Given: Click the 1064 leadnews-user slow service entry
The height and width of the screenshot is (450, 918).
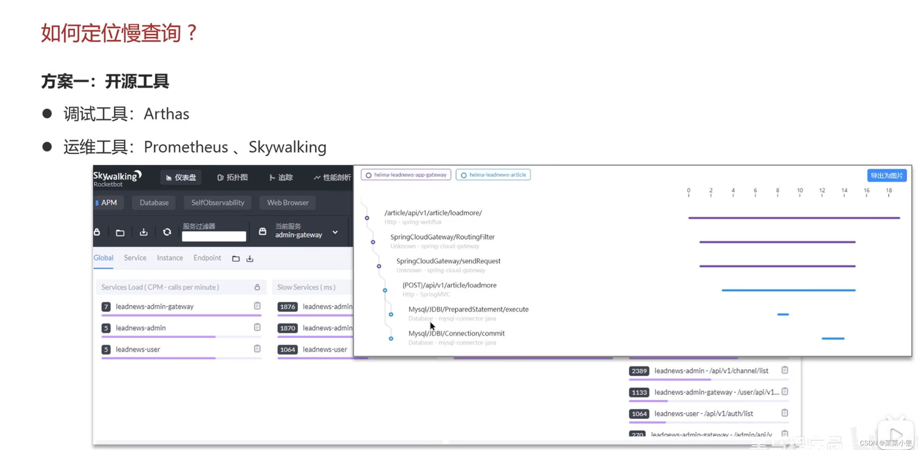Looking at the screenshot, I should (313, 349).
